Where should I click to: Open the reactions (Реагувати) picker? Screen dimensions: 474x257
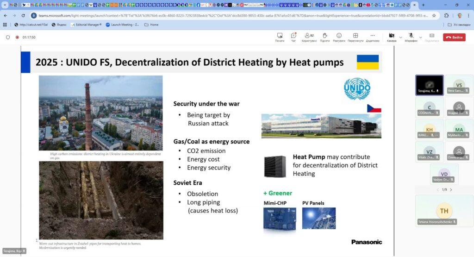[x=339, y=37]
